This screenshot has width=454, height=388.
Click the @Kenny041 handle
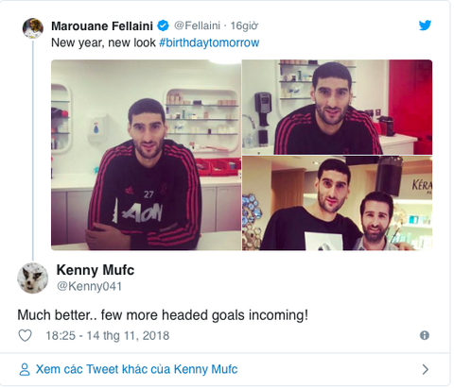(x=89, y=286)
